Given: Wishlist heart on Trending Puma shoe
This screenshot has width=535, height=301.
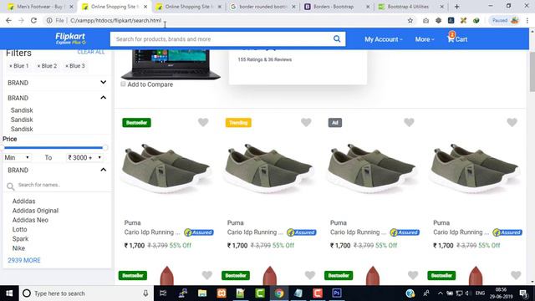Looking at the screenshot, I should 306,122.
